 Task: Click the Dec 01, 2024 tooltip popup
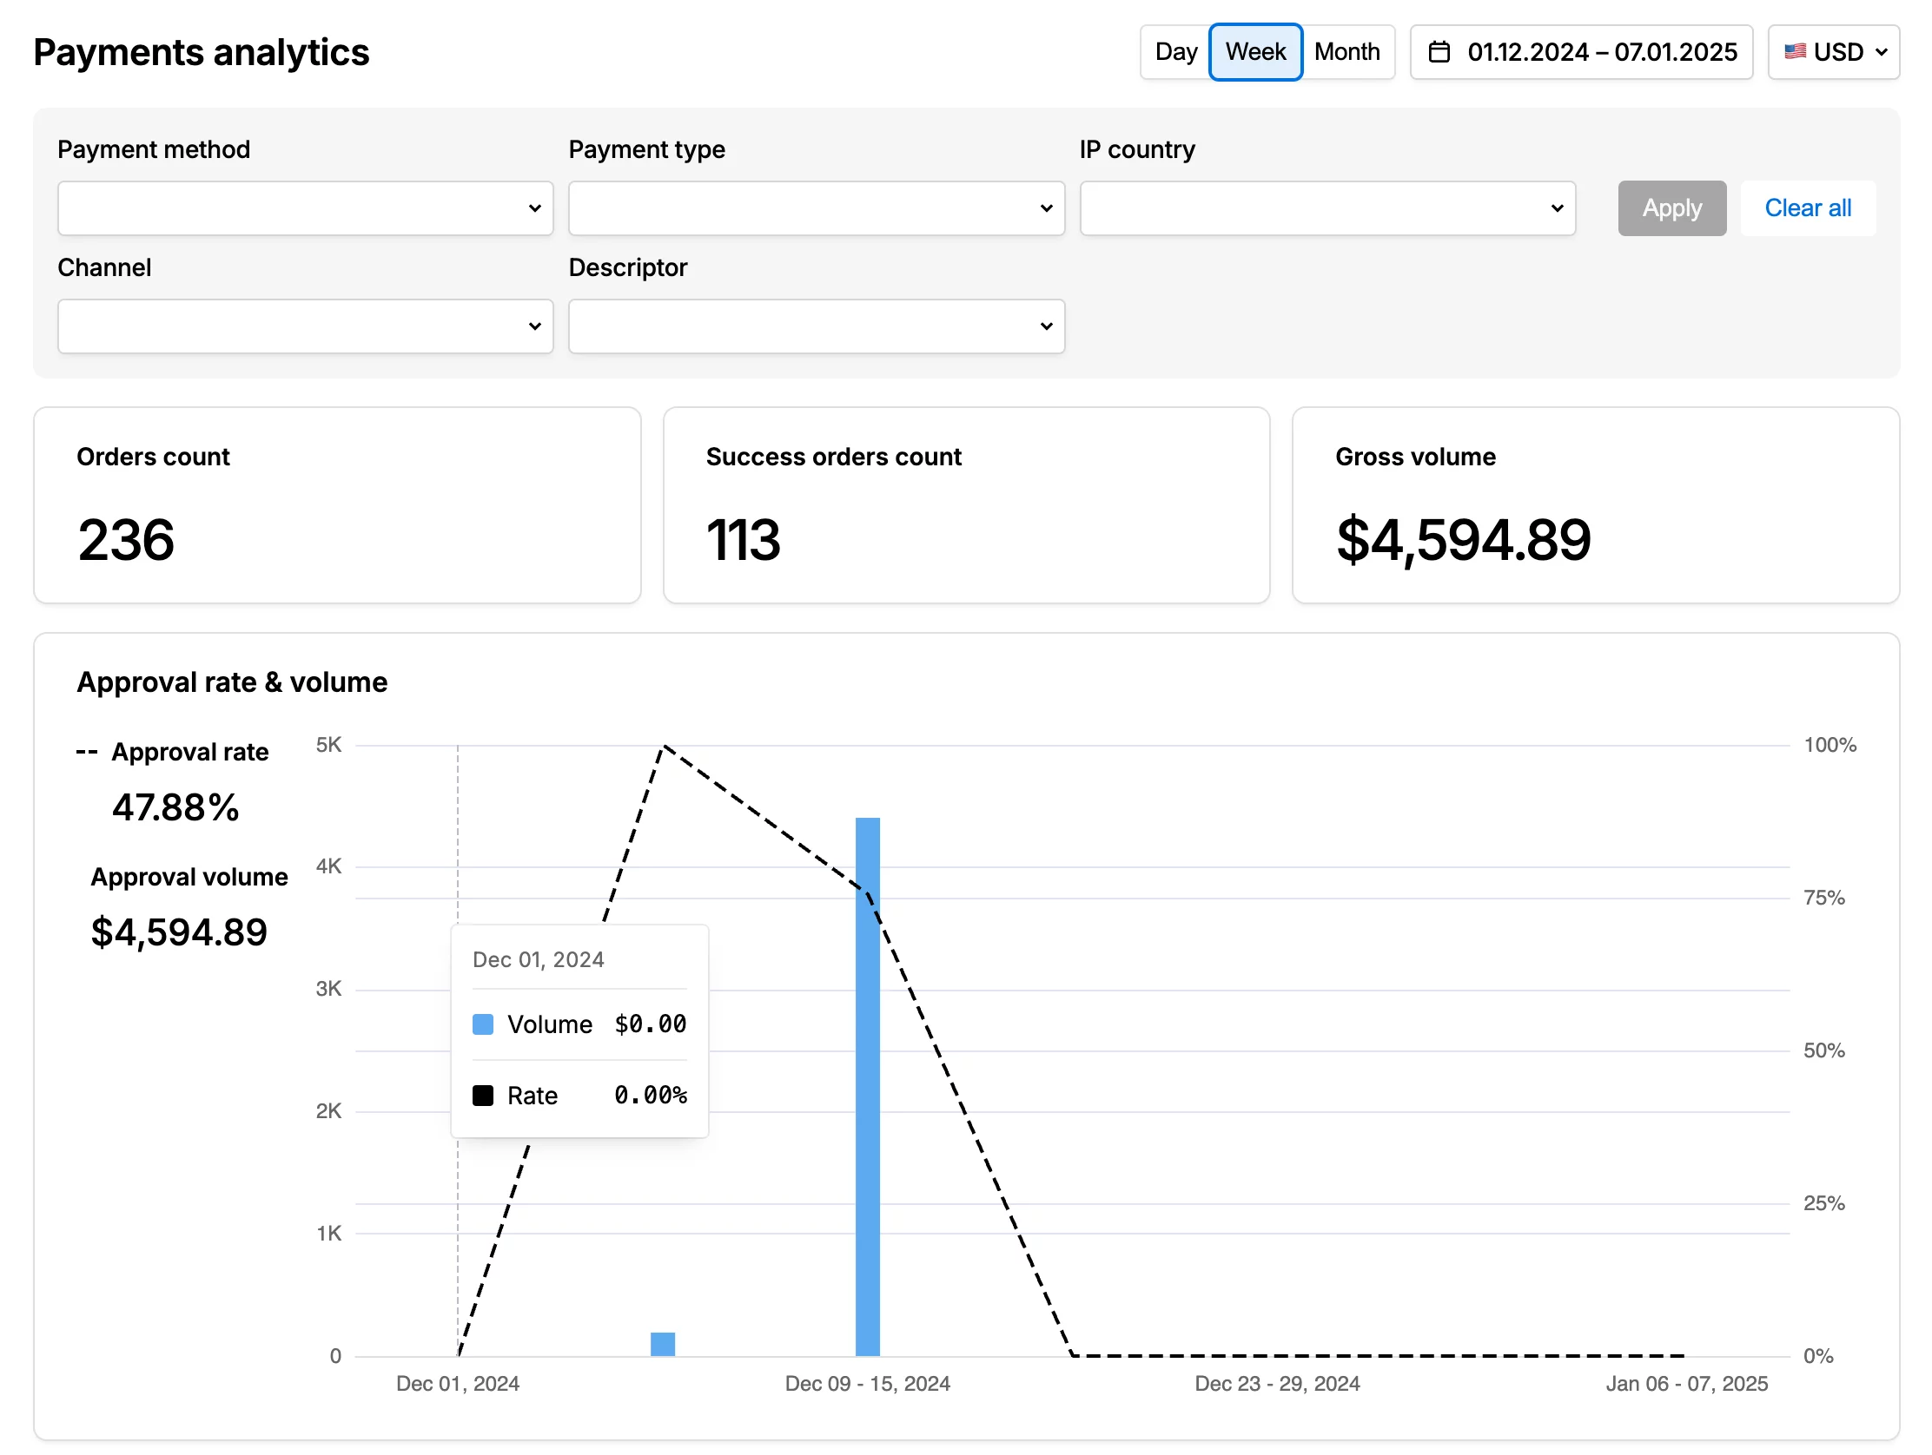(x=579, y=1030)
